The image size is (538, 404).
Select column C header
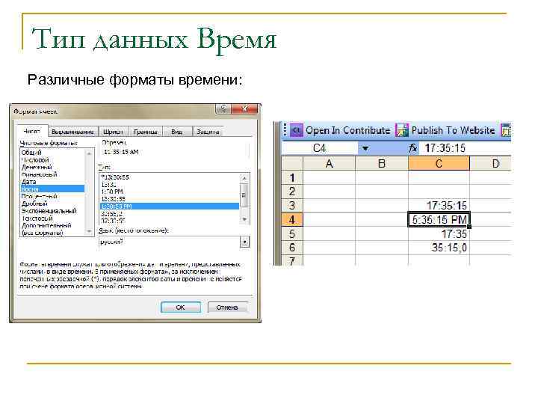[x=439, y=164]
